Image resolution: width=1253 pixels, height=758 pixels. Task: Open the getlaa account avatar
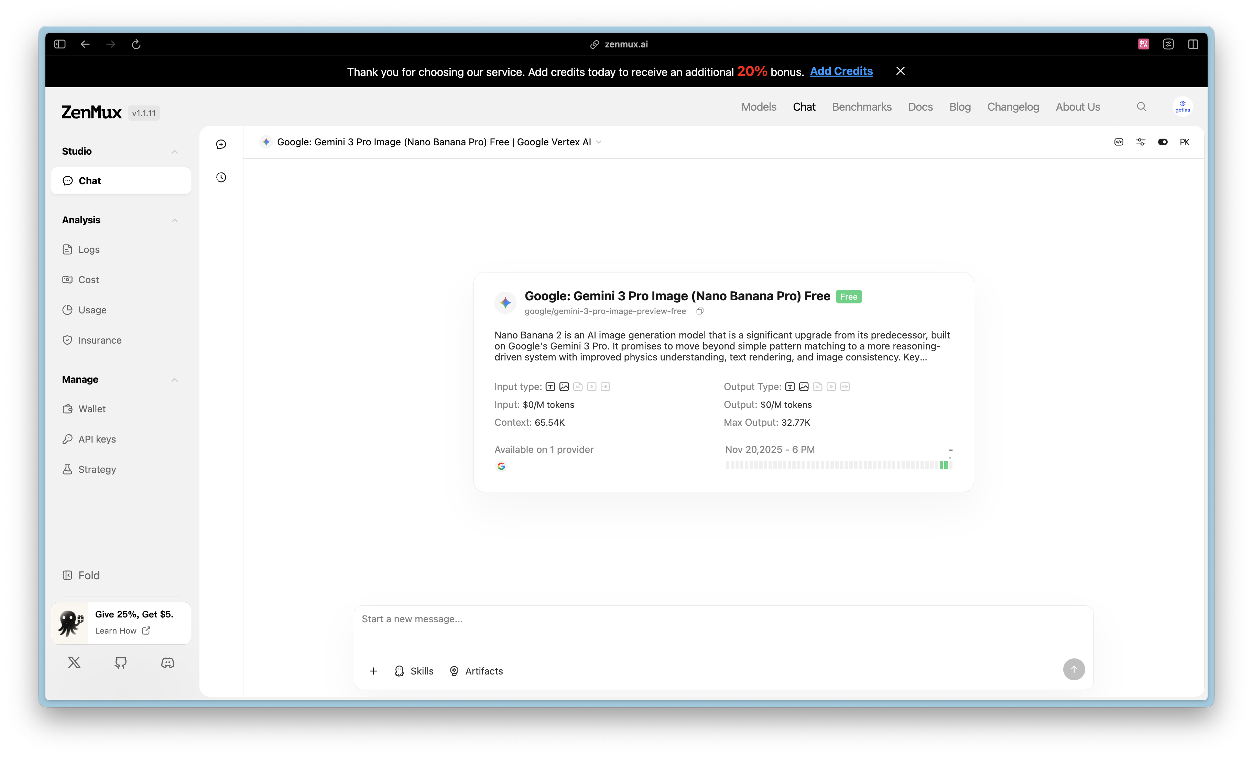pos(1183,107)
